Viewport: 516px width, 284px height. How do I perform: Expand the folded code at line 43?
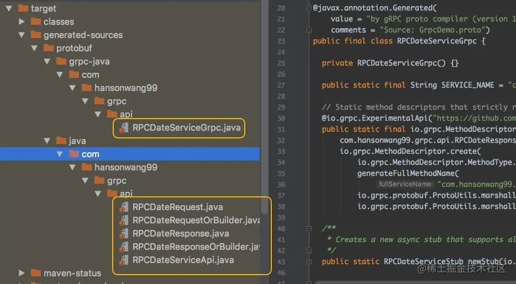tap(309, 261)
